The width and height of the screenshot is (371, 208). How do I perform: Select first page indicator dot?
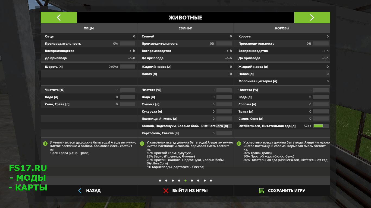[160, 180]
